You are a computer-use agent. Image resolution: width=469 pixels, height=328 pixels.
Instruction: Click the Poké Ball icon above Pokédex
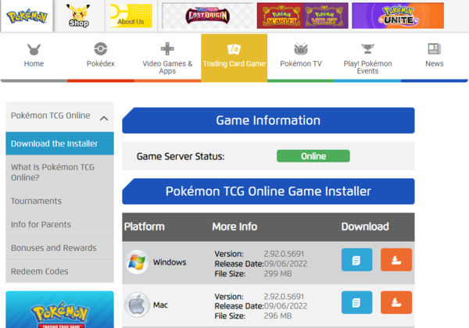[x=101, y=48]
